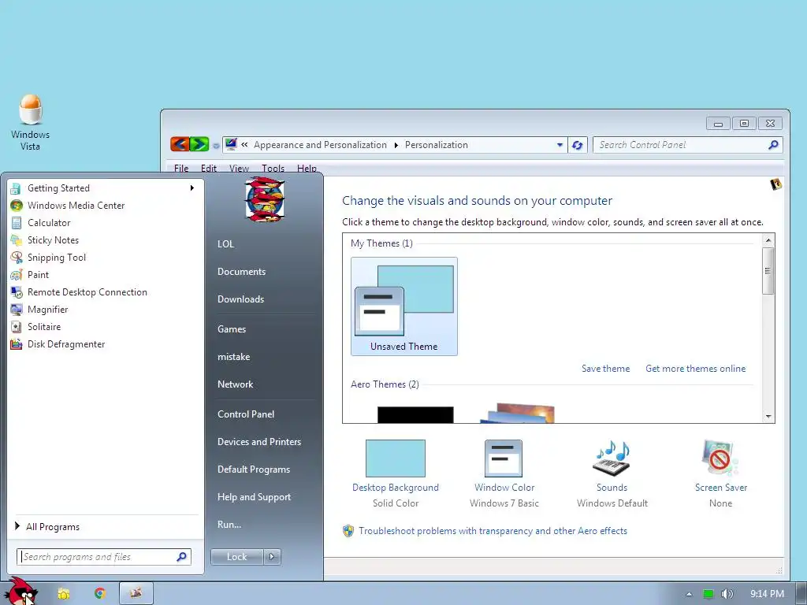Show hidden tray icons arrow
The width and height of the screenshot is (807, 605).
pos(689,594)
